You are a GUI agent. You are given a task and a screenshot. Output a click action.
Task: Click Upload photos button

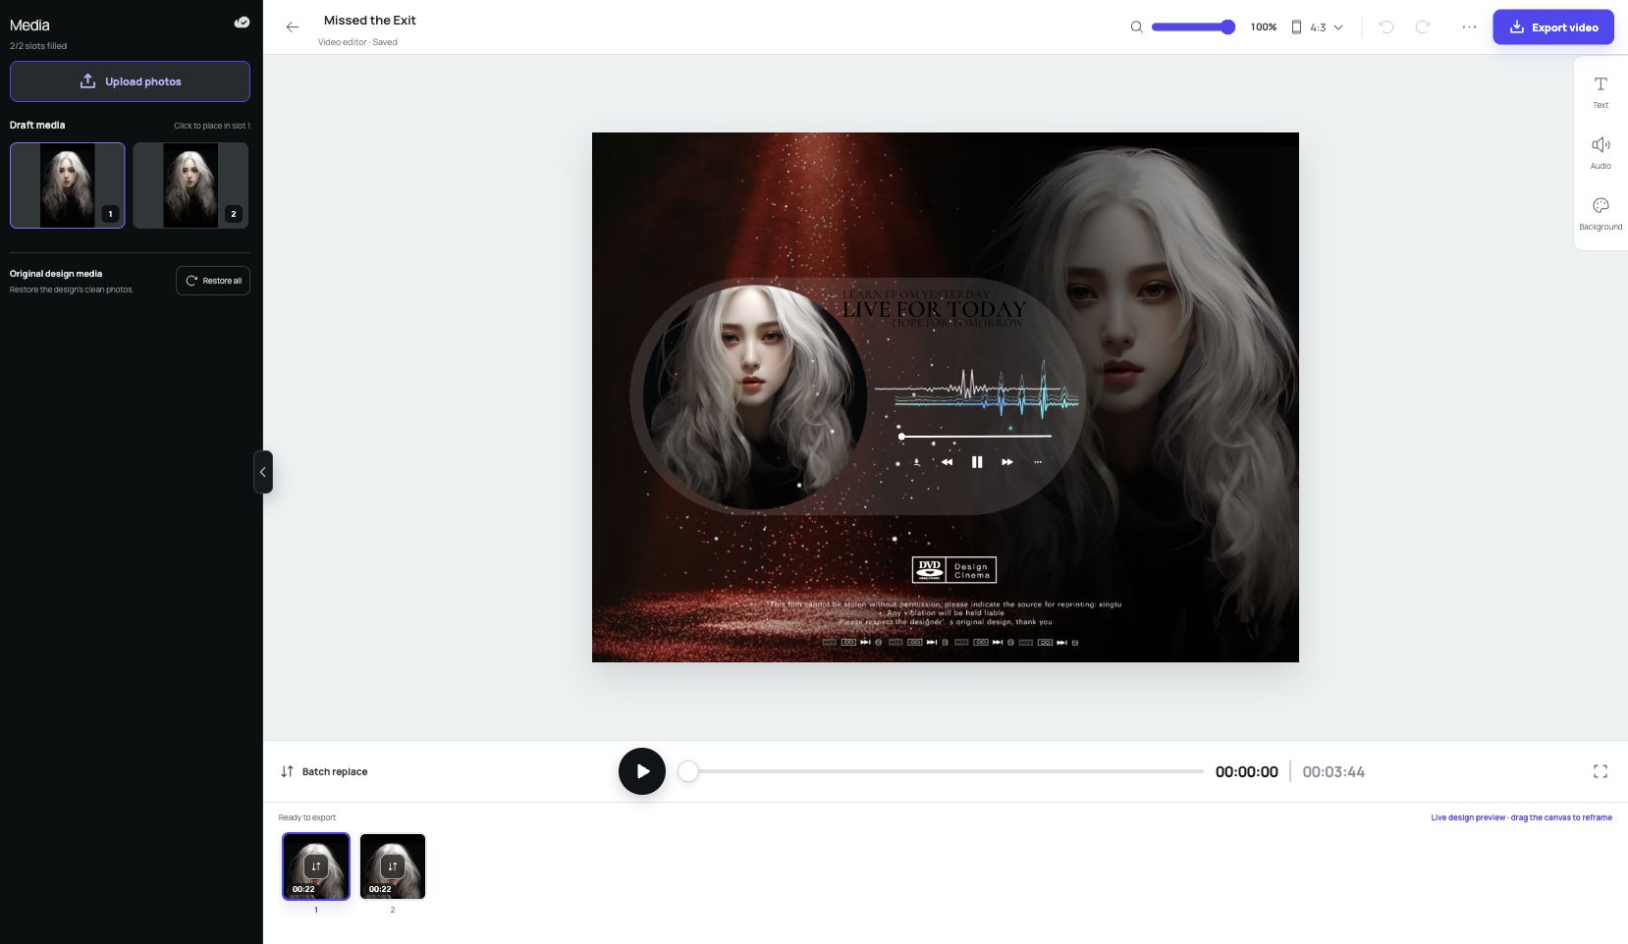click(x=130, y=81)
